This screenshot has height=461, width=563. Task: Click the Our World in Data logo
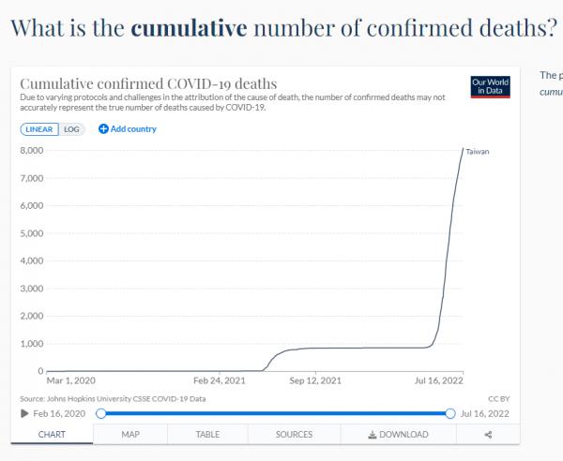[492, 88]
